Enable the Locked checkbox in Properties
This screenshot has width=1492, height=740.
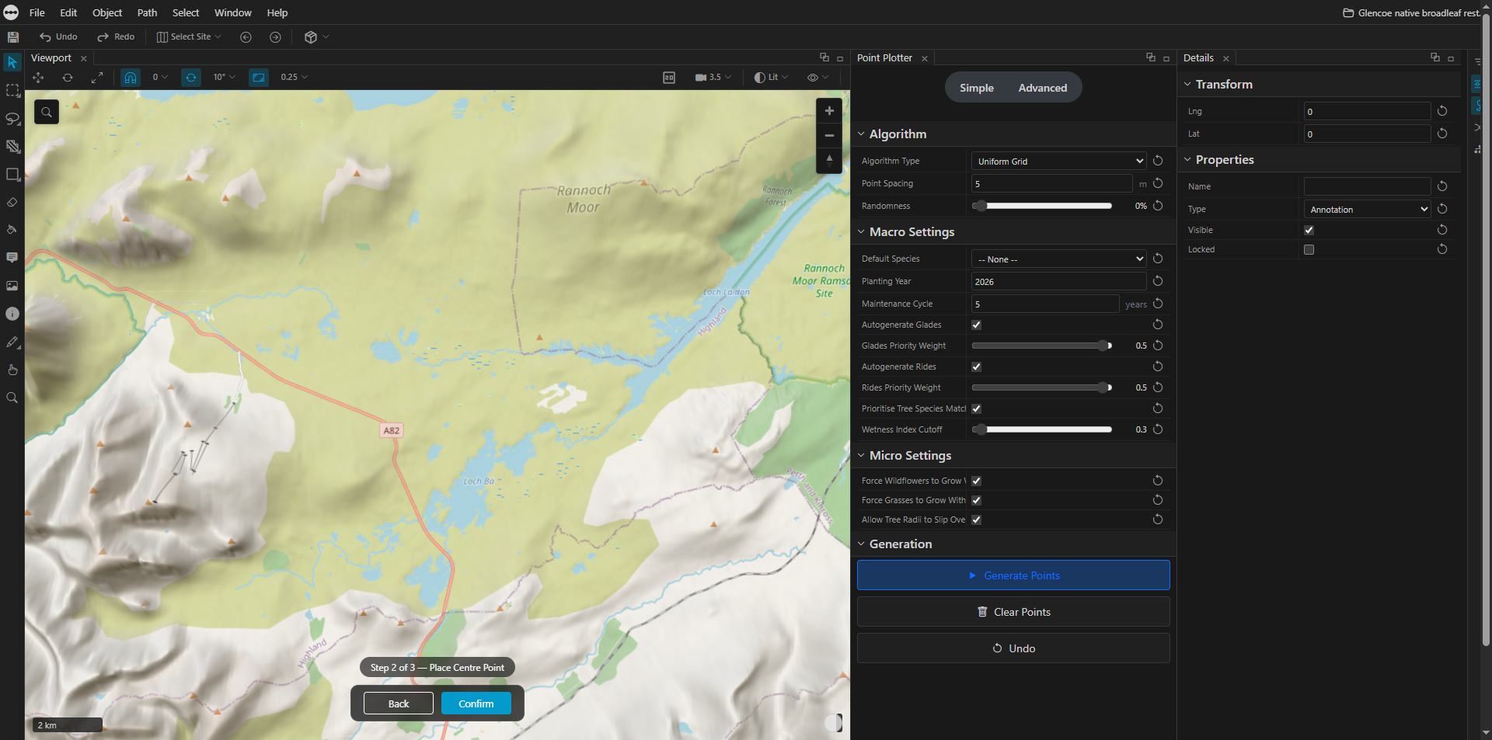[x=1309, y=249]
